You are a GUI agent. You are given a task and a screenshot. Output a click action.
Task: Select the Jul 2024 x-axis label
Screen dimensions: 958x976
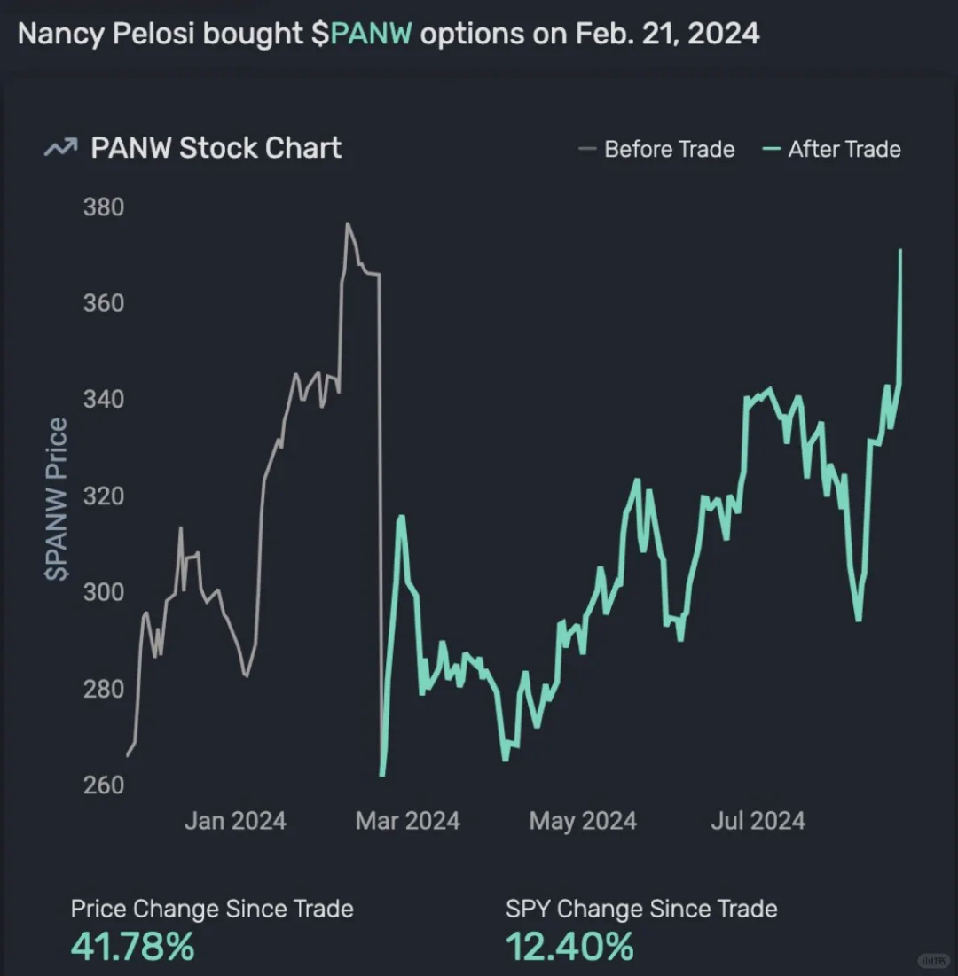tap(758, 821)
